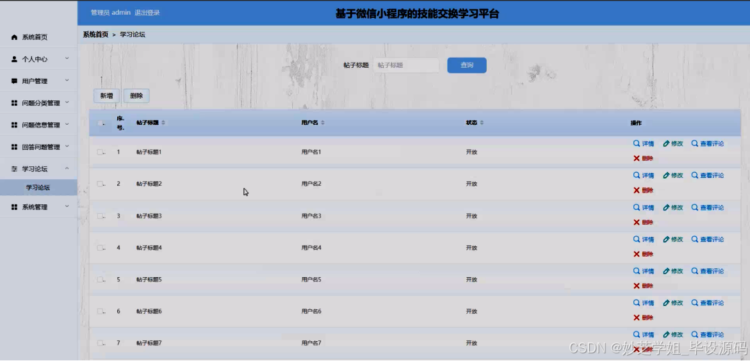View comments for 帖子标题6 row
The image size is (750, 361).
click(x=708, y=303)
